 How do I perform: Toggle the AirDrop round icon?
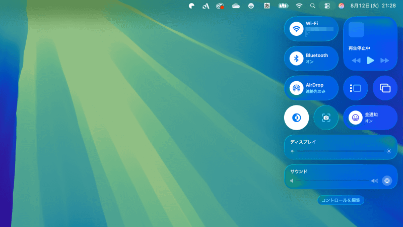[x=296, y=88]
